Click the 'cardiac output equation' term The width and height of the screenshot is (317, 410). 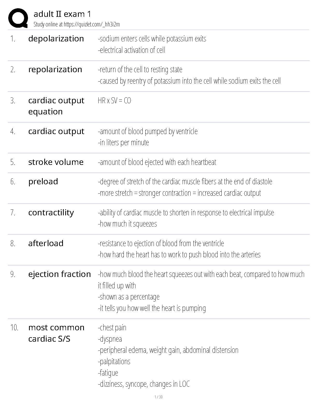pyautogui.click(x=56, y=106)
